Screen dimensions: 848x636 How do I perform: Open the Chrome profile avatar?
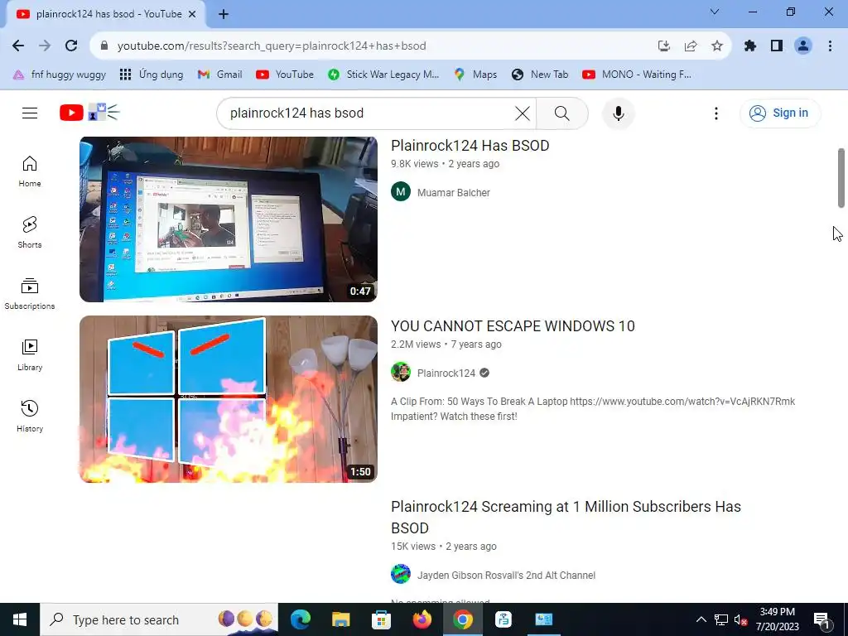click(803, 46)
